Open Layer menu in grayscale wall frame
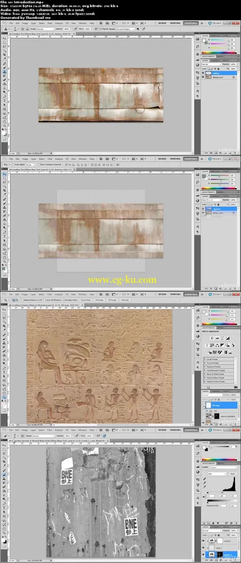Viewport: 241px width, 563px height. click(x=33, y=430)
